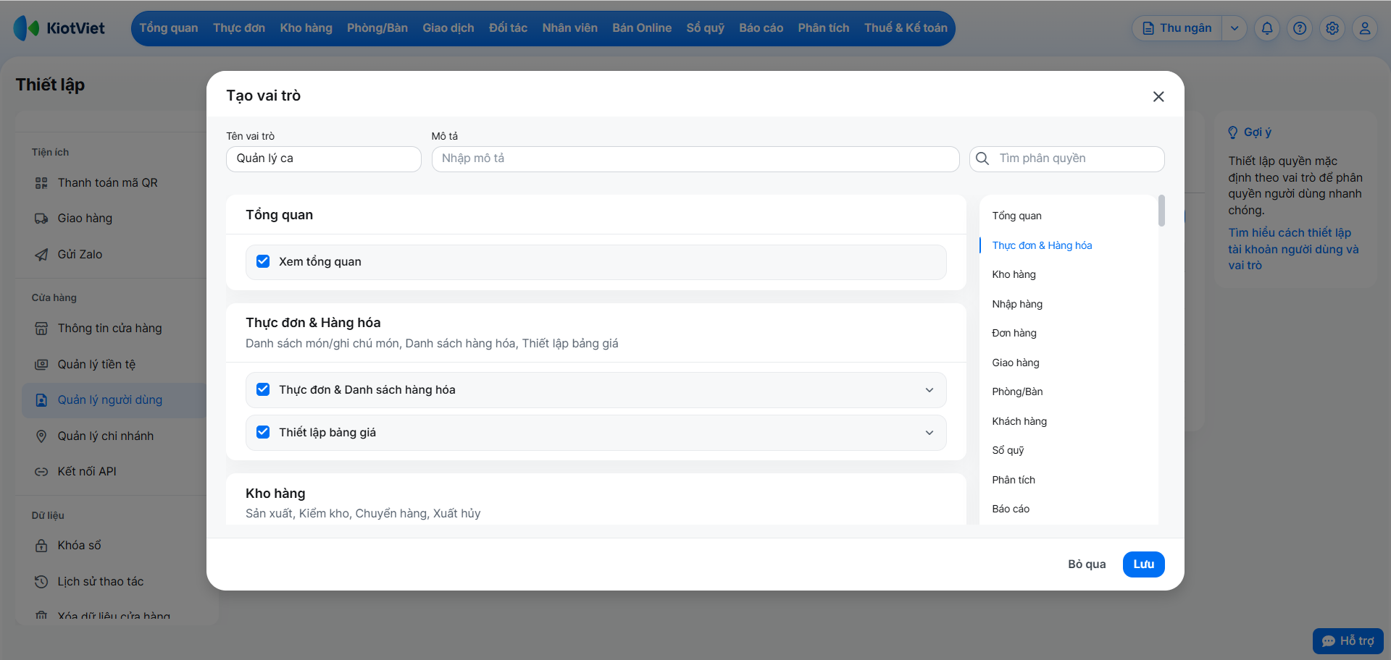Open the Báo cáo top navigation menu
The image size is (1391, 660).
coord(761,28)
